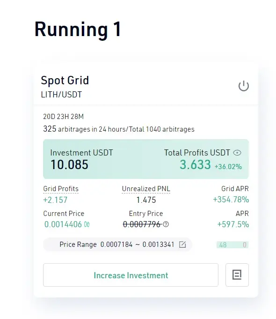Click the Total Profits 3.633 value
This screenshot has width=276, height=319.
(195, 164)
